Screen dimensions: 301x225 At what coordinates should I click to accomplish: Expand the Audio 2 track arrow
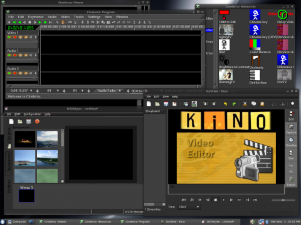(x=36, y=73)
